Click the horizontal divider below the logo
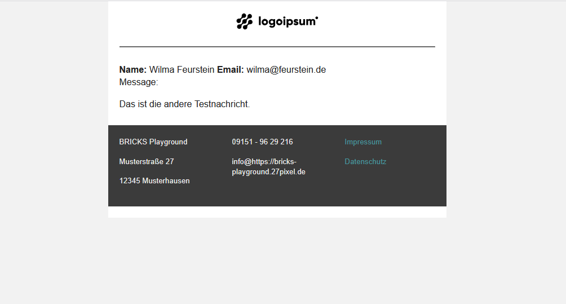Viewport: 566px width, 304px height. (277, 47)
